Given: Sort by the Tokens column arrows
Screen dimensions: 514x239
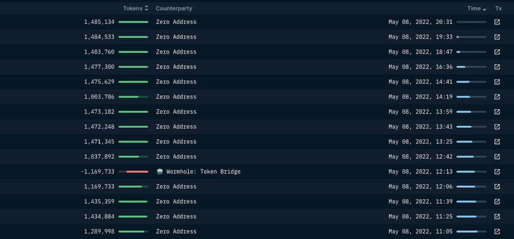Looking at the screenshot, I should point(147,9).
